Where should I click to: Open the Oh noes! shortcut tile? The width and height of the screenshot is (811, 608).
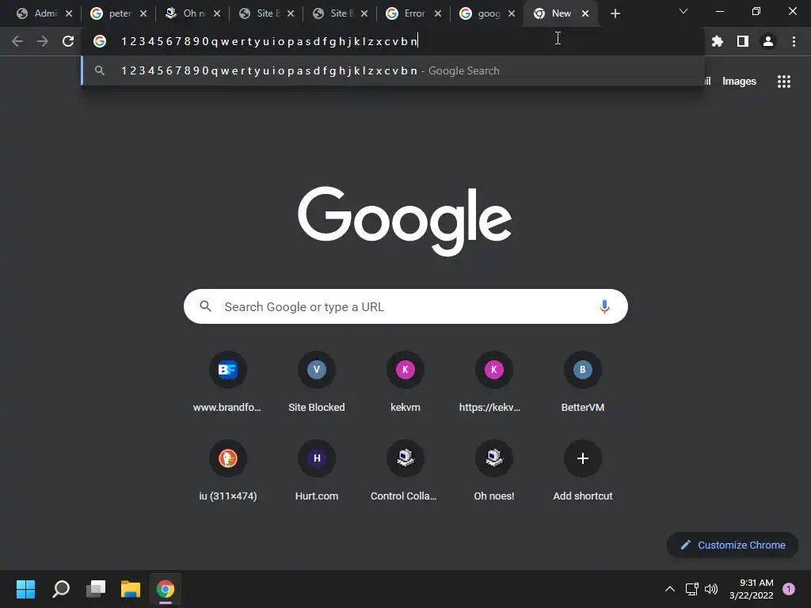[x=494, y=472]
